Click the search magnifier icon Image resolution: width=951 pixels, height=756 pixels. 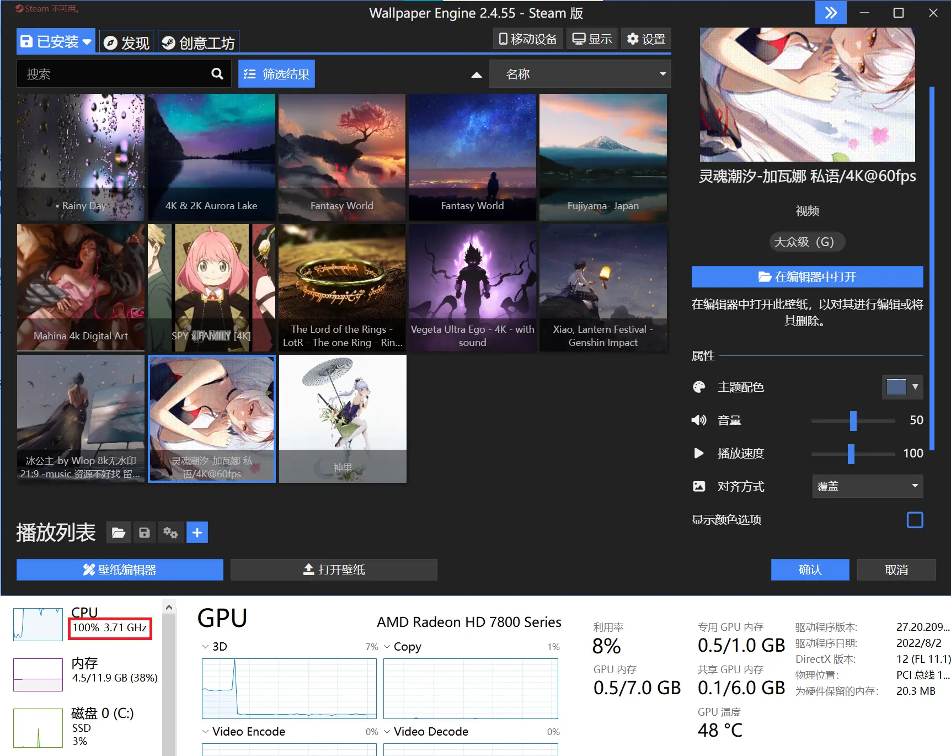coord(217,74)
